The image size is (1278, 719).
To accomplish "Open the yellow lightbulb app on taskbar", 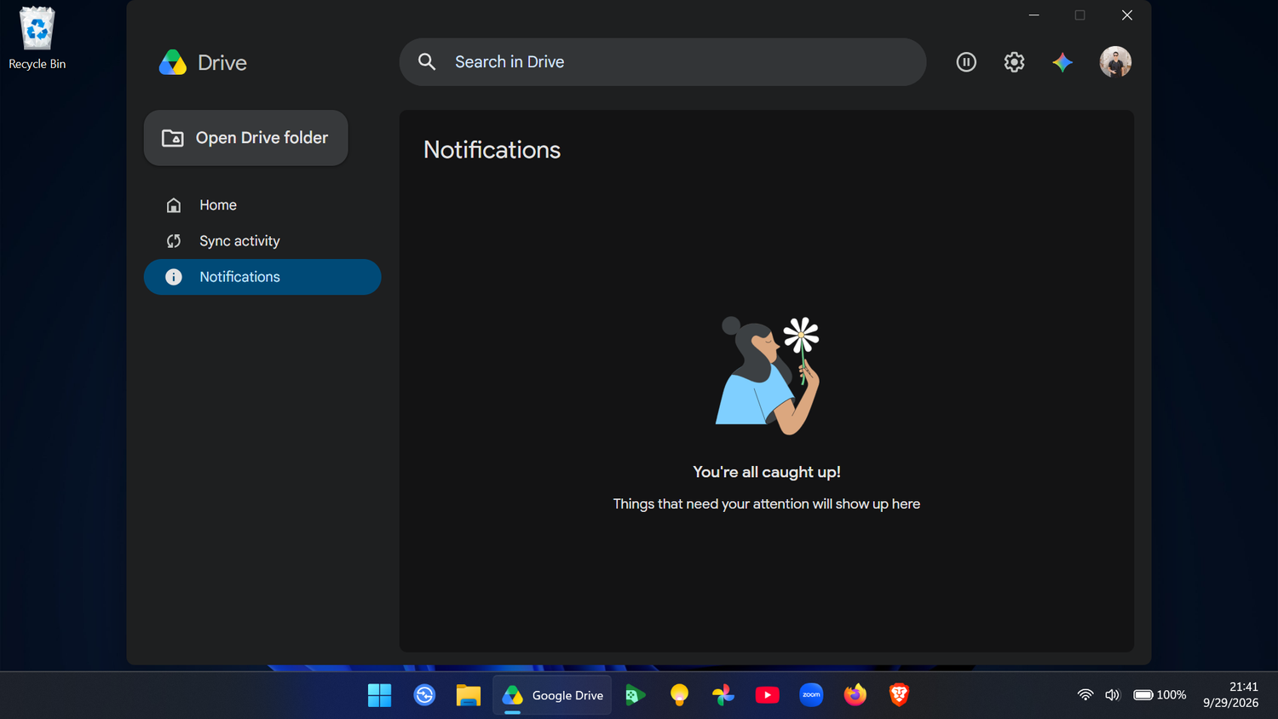I will 679,695.
